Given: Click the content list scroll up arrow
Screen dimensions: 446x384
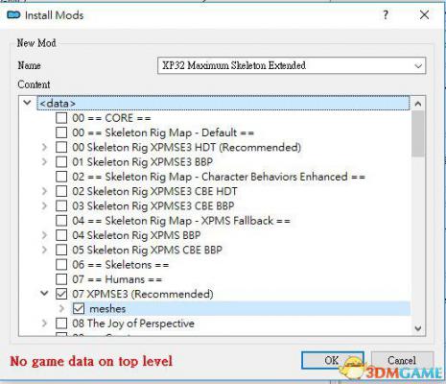Looking at the screenshot, I should (x=418, y=104).
